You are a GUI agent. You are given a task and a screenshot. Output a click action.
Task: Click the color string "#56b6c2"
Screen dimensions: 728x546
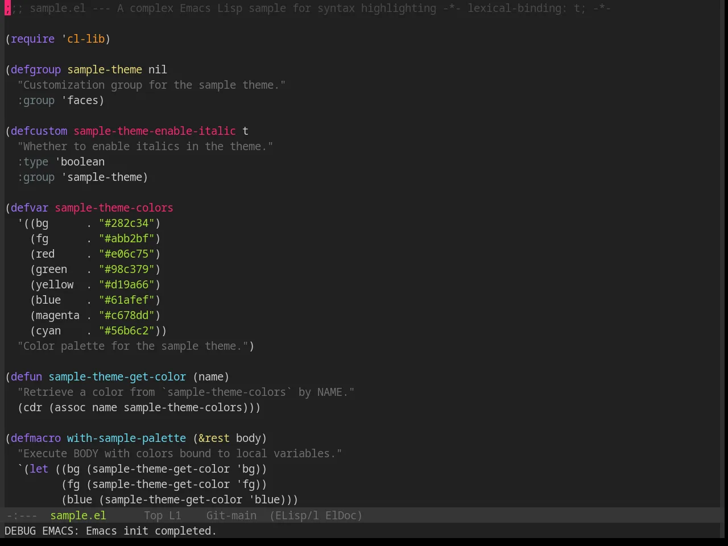126,330
